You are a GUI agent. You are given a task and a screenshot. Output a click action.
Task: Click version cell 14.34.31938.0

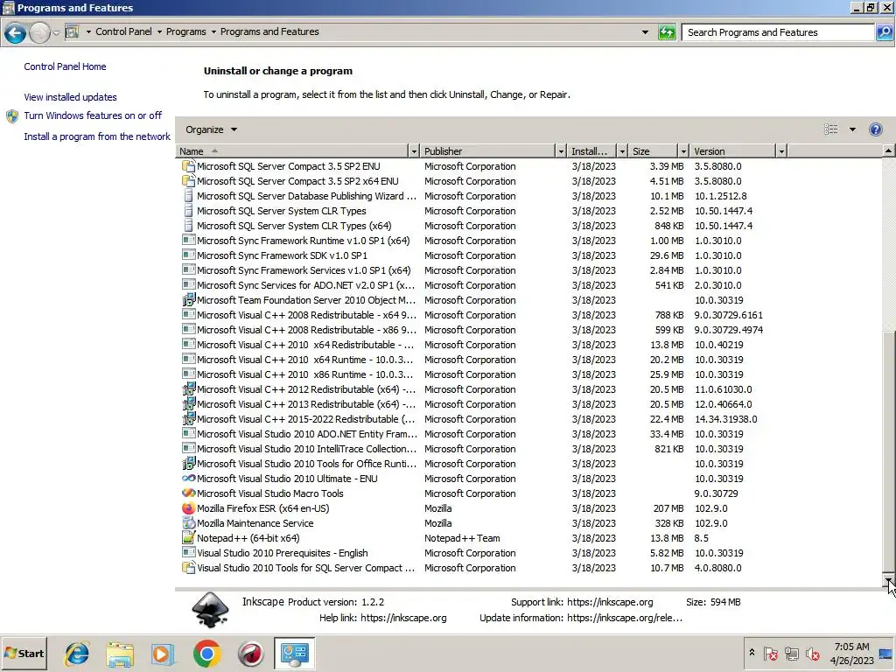tap(725, 419)
